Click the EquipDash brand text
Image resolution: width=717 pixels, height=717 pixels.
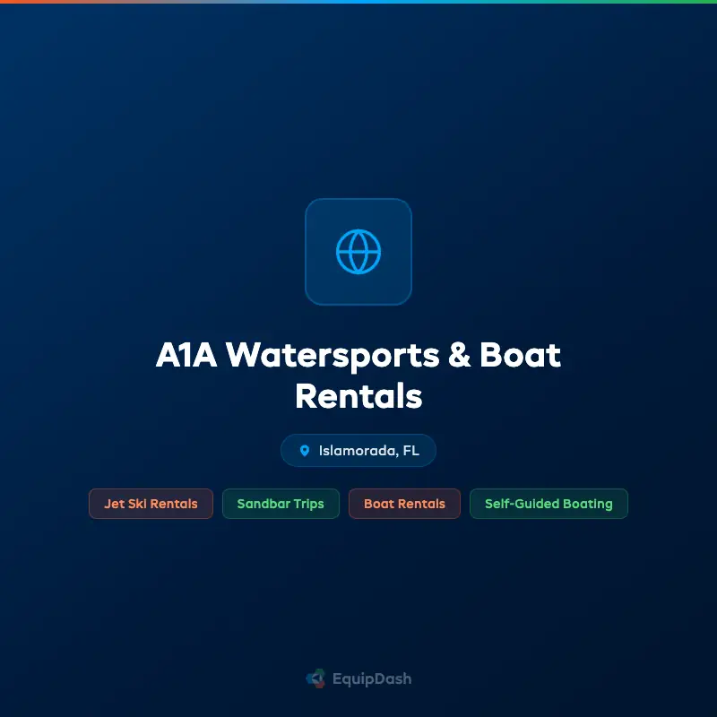pos(372,679)
